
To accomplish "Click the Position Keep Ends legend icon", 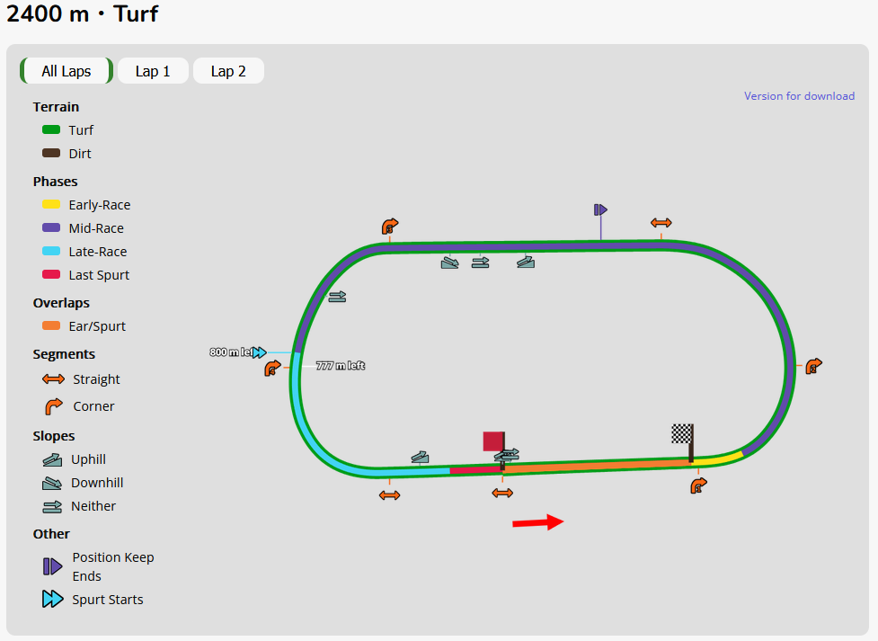I will (x=53, y=566).
